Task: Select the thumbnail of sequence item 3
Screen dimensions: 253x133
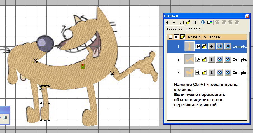Action: pos(189,73)
